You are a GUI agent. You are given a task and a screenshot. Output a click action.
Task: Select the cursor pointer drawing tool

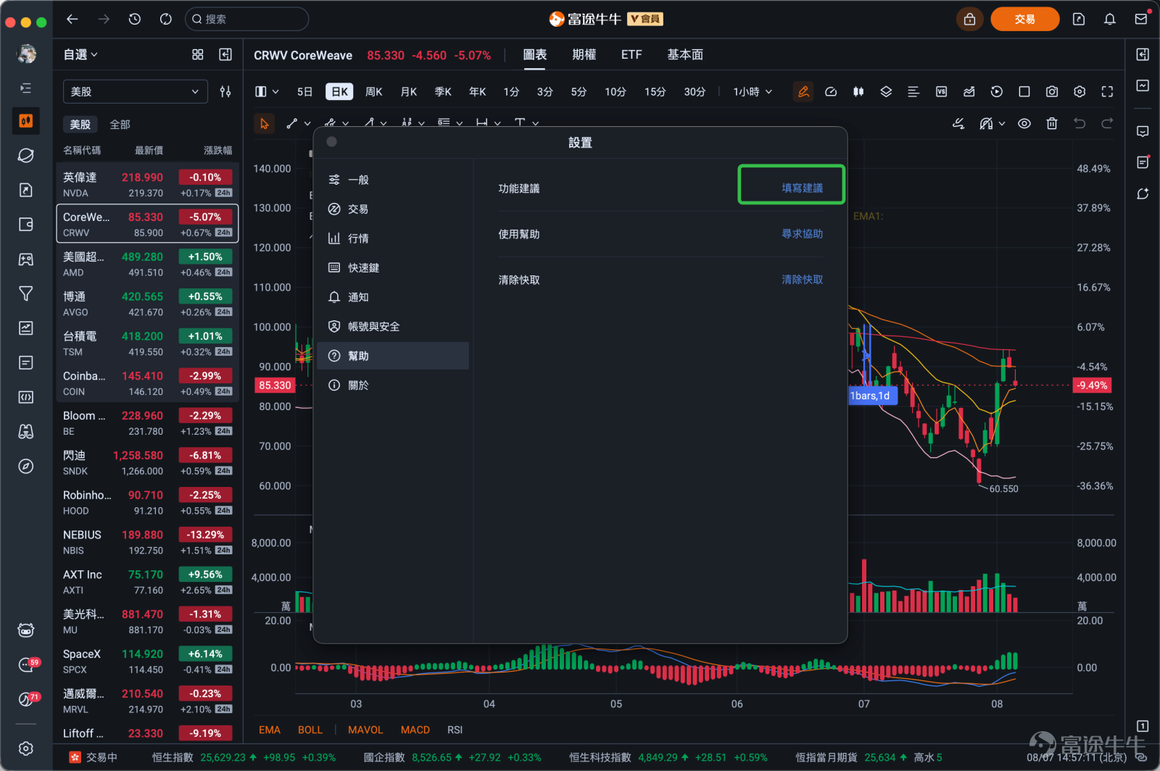[x=265, y=124]
